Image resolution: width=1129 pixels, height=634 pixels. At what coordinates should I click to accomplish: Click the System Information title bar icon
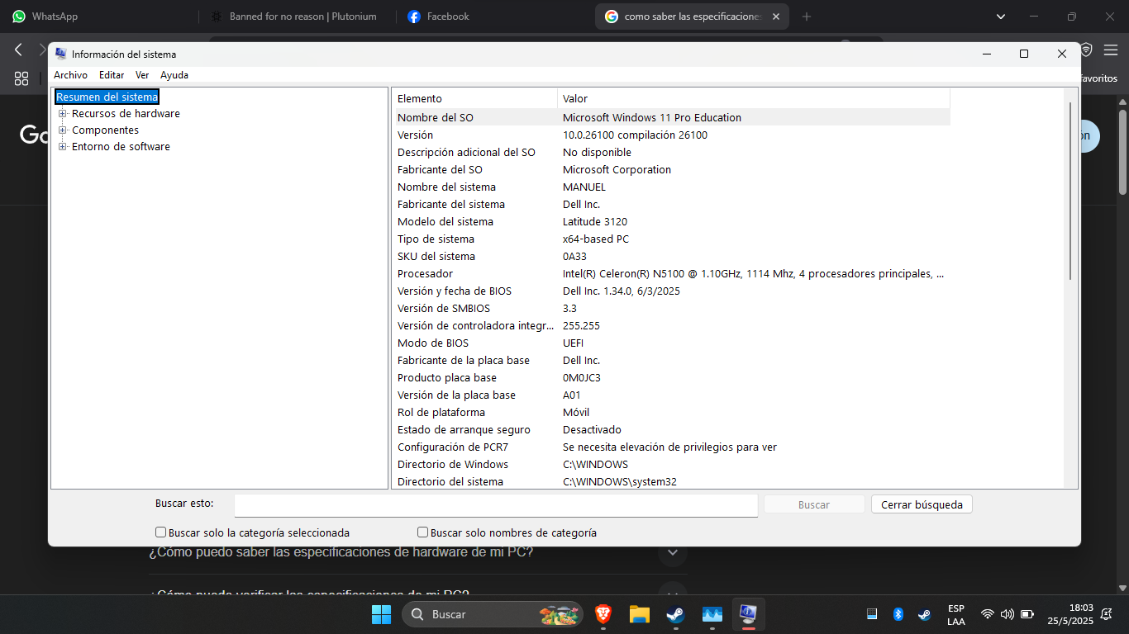pyautogui.click(x=61, y=54)
